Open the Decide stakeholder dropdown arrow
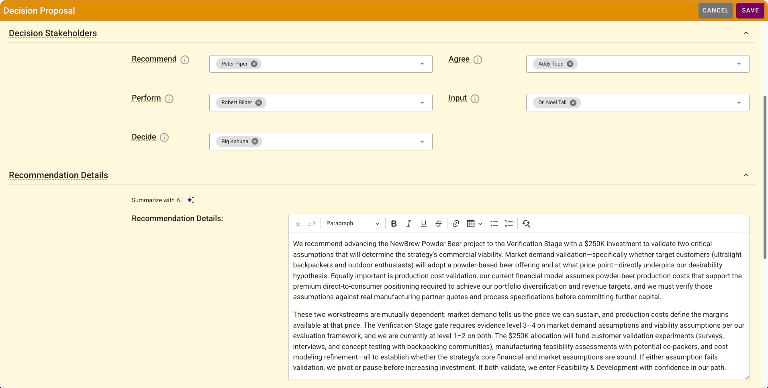This screenshot has width=768, height=388. click(422, 142)
